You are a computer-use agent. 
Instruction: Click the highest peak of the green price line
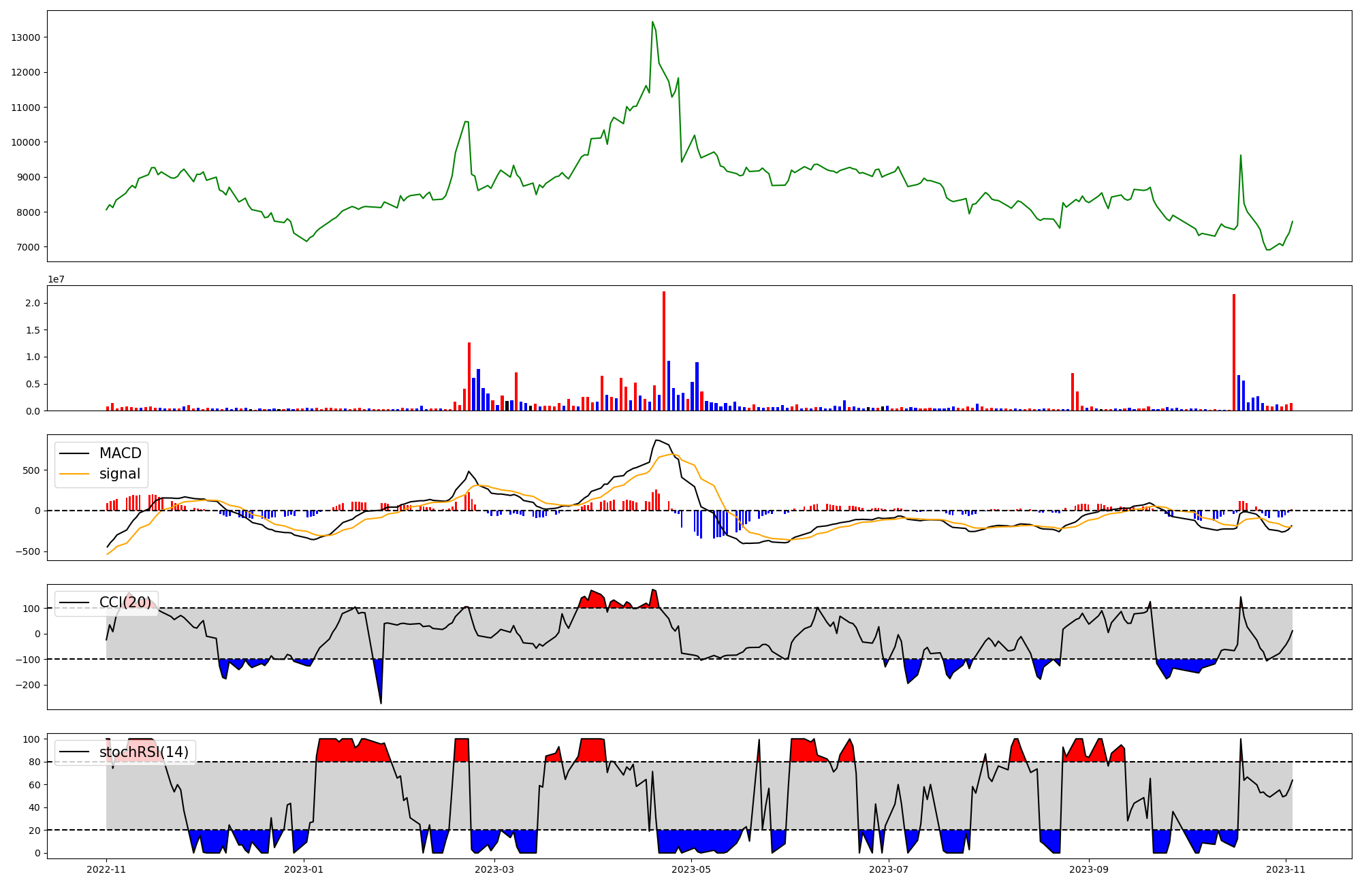(x=652, y=22)
